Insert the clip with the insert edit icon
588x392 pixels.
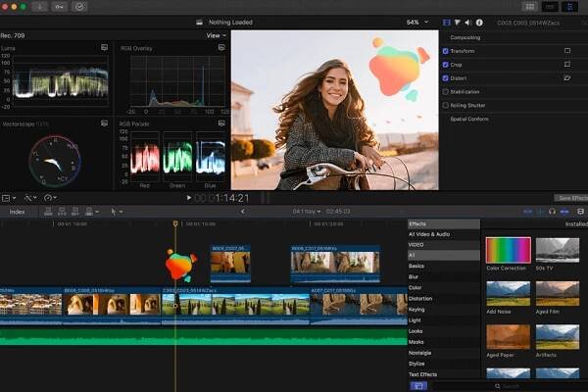(62, 212)
